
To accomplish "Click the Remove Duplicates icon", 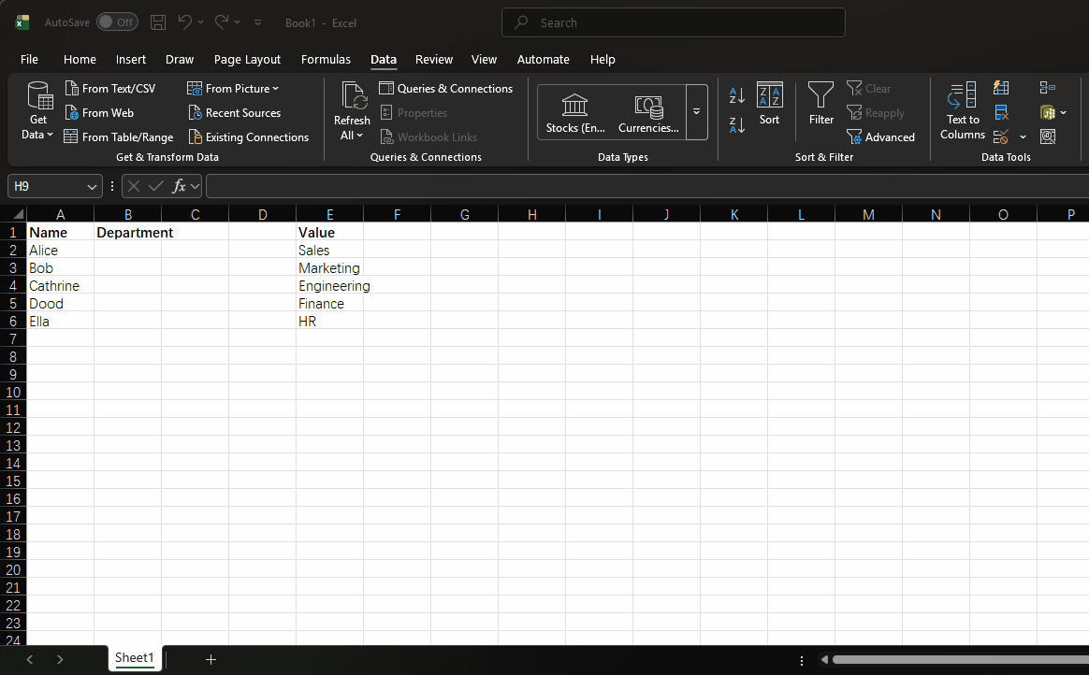I will 1001,112.
